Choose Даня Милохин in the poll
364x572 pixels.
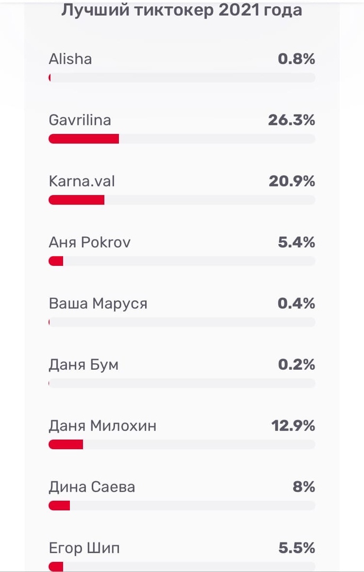(x=102, y=426)
